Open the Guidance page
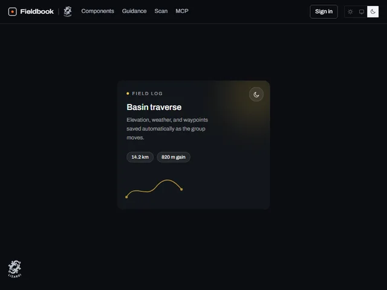The height and width of the screenshot is (290, 387). (134, 11)
